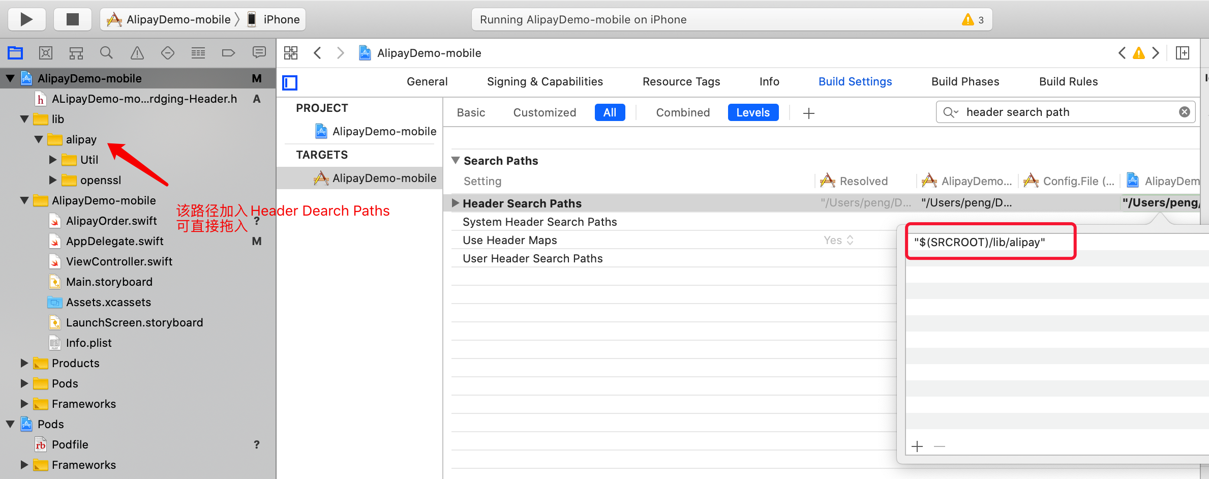1209x479 pixels.
Task: Show the Test navigator
Action: (x=168, y=52)
